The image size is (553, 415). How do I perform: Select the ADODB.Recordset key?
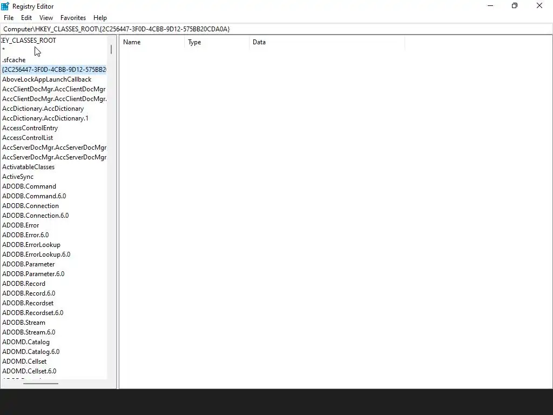coord(28,303)
